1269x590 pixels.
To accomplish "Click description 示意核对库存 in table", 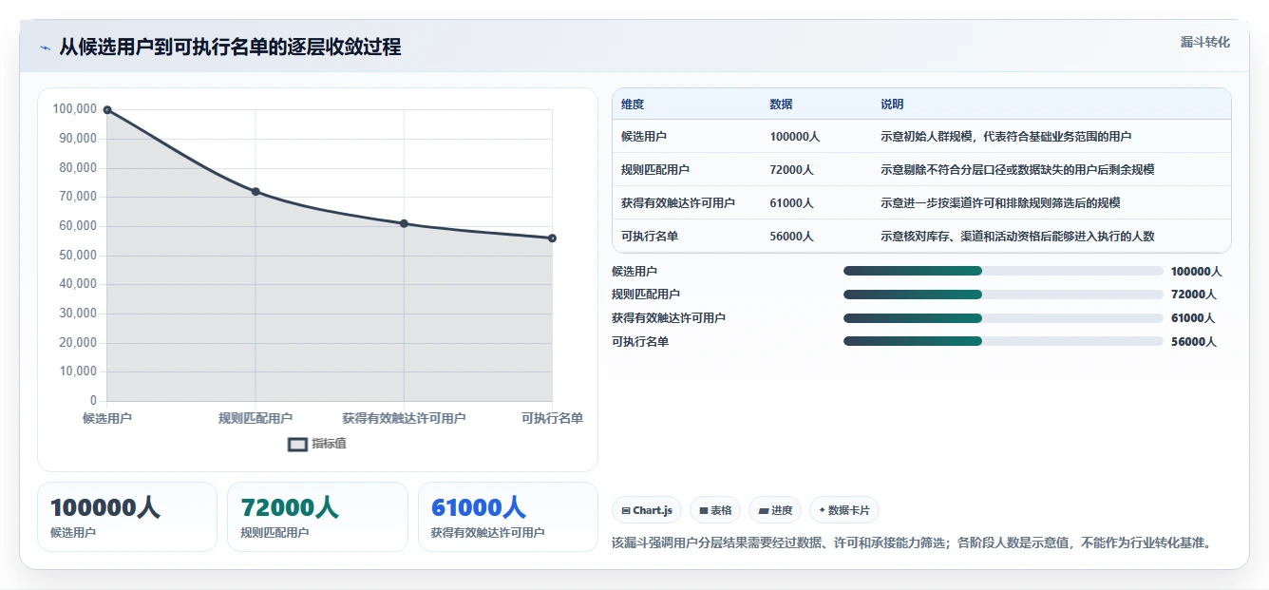I will [1017, 237].
